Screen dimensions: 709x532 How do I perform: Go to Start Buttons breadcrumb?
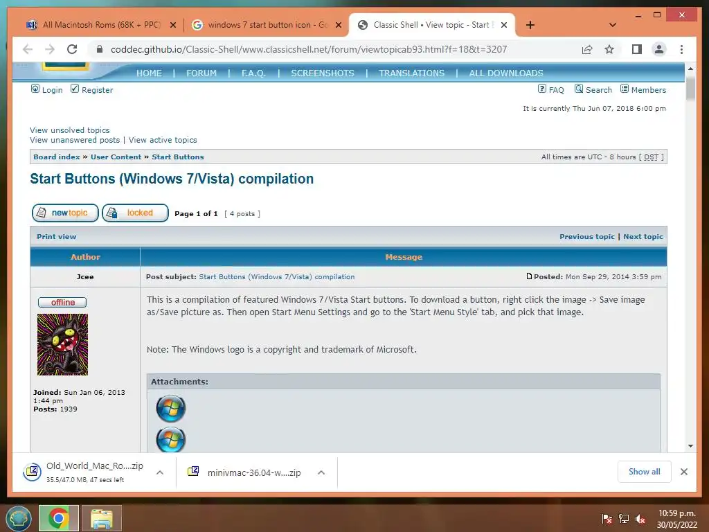[178, 157]
